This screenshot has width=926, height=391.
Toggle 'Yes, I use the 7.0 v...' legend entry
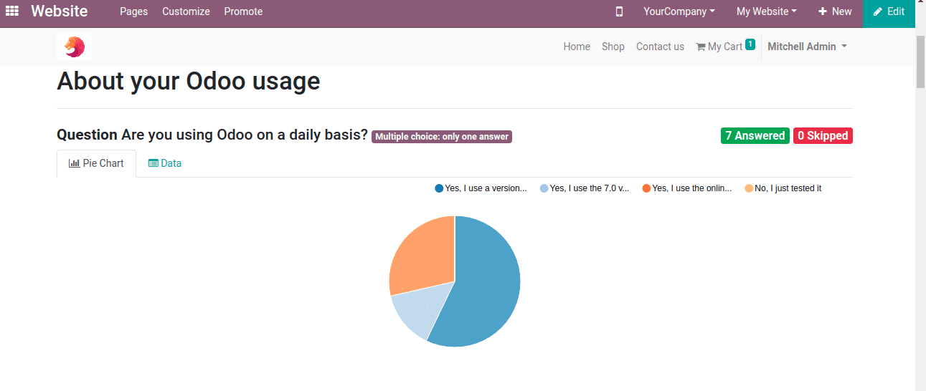tap(584, 188)
